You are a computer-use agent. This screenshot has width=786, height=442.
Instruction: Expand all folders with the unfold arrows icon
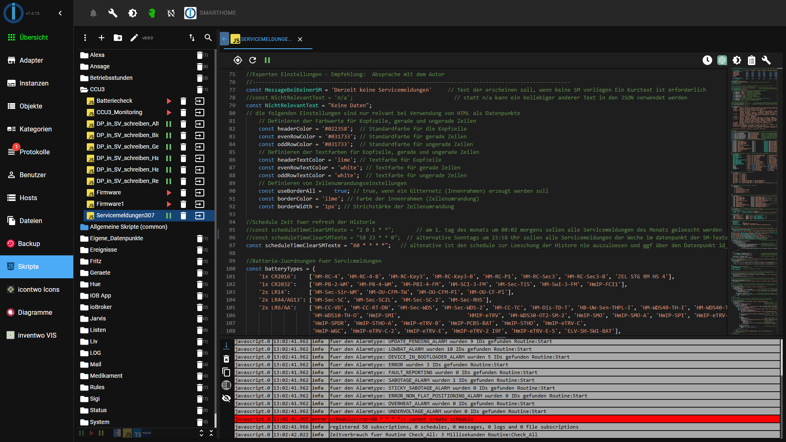[x=201, y=433]
